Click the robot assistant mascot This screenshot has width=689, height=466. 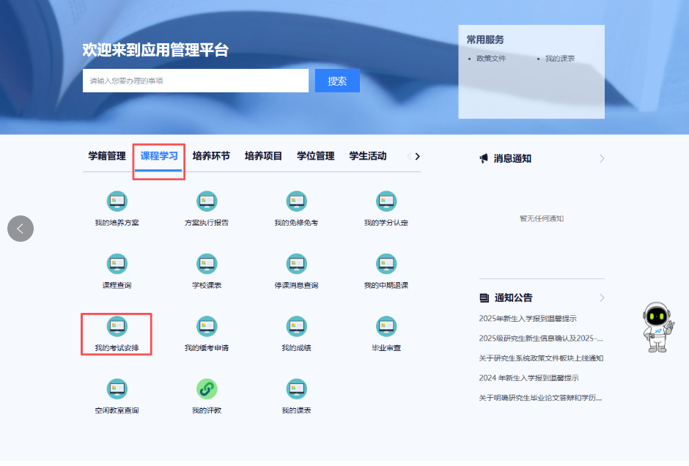(657, 327)
